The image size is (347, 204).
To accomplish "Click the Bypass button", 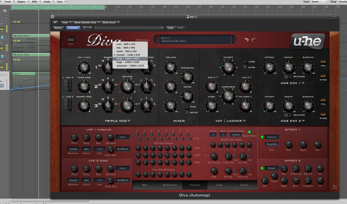I will (x=58, y=28).
